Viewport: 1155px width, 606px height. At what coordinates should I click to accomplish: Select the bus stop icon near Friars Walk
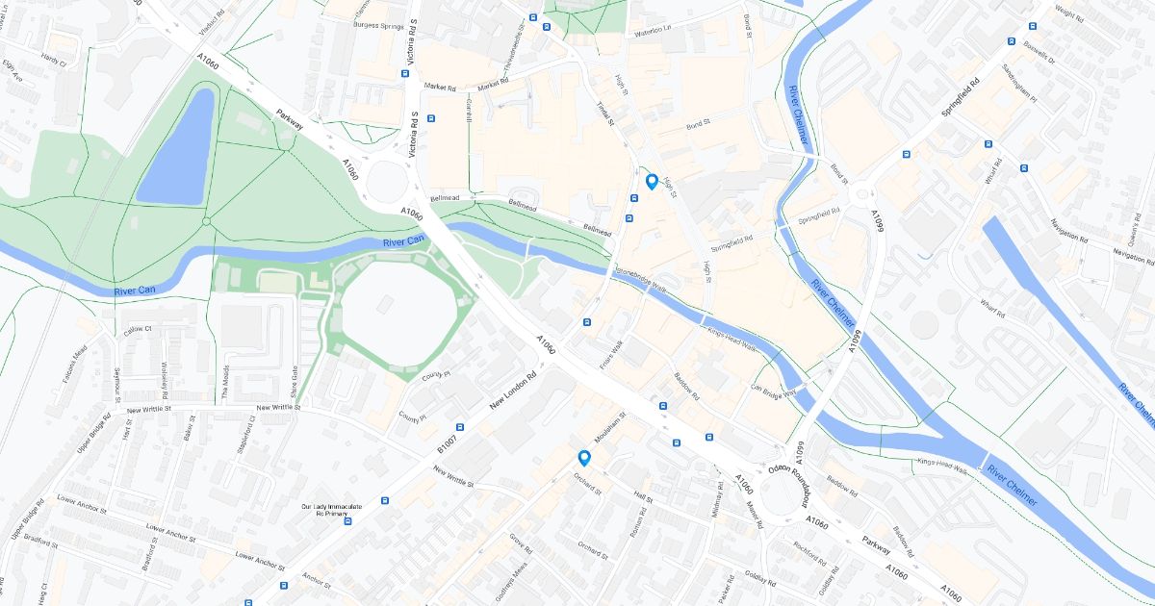click(x=586, y=322)
